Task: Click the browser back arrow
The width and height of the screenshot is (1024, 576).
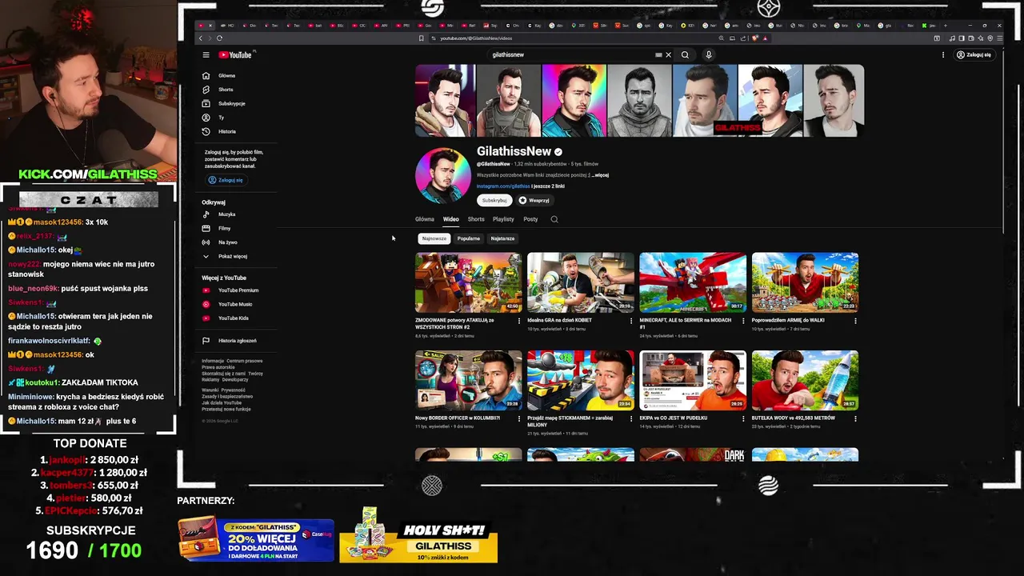Action: [201, 38]
